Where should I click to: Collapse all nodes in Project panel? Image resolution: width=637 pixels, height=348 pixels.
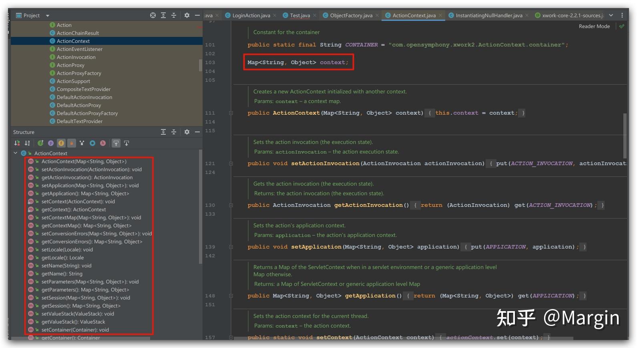(x=174, y=15)
